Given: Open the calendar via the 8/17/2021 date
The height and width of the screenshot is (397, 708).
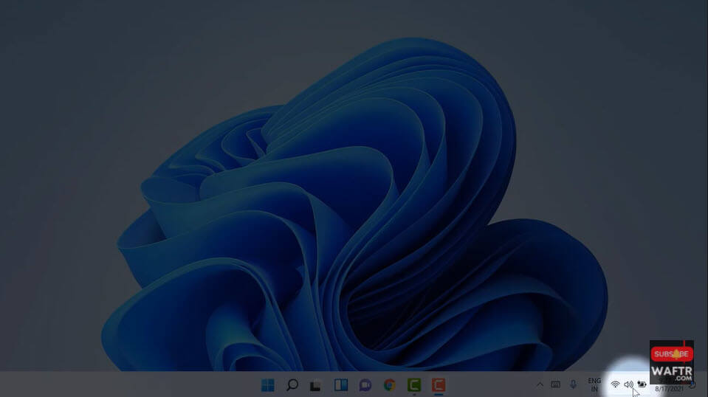Looking at the screenshot, I should pyautogui.click(x=669, y=389).
